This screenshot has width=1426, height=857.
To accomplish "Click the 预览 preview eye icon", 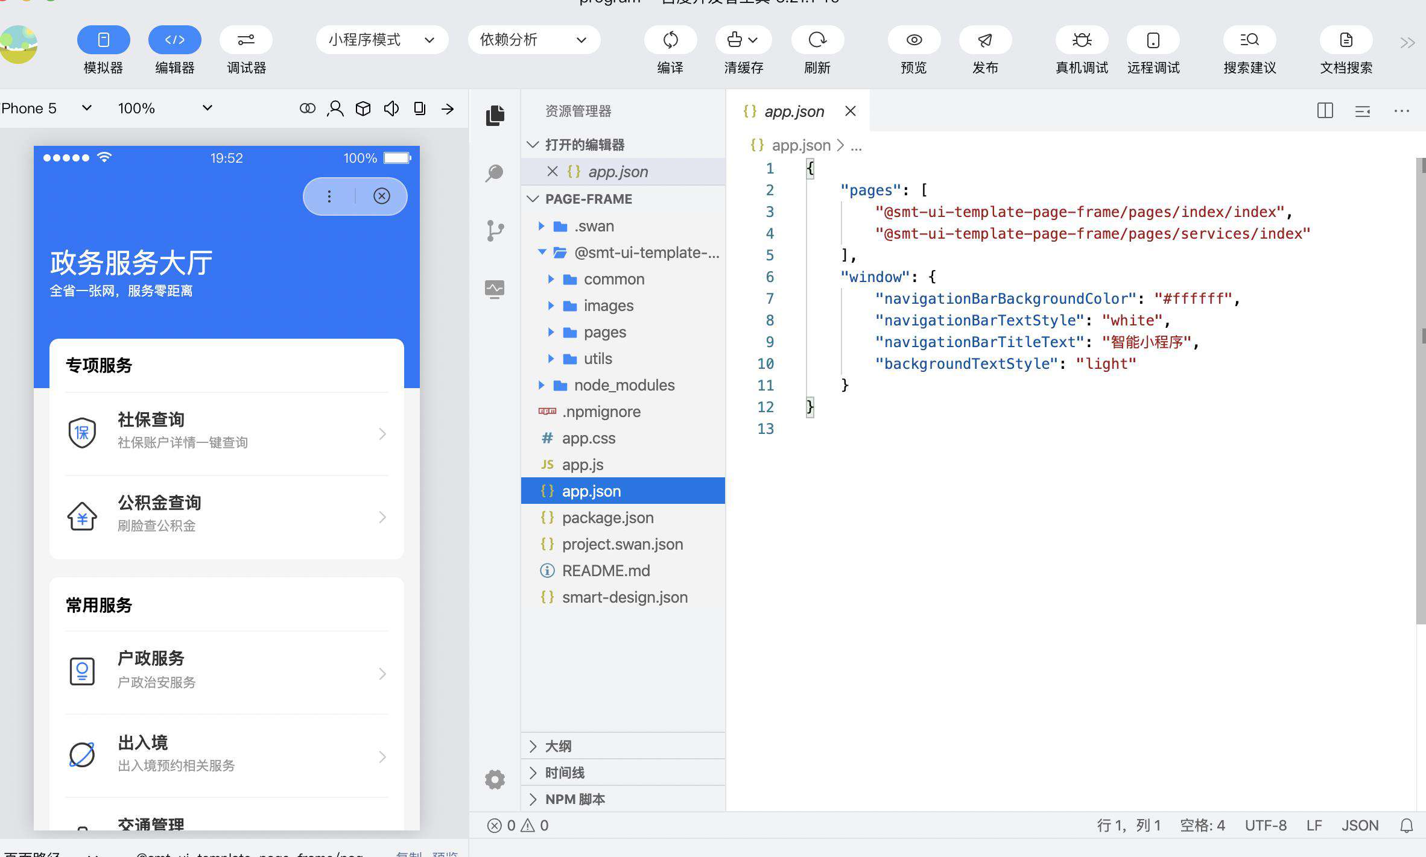I will 914,40.
